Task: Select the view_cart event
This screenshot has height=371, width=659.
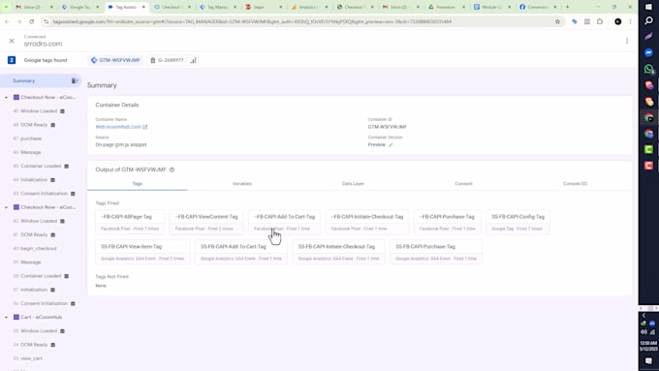Action: [28, 358]
